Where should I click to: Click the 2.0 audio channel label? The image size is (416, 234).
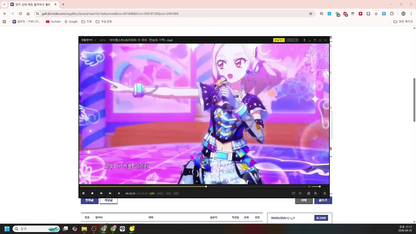[176, 193]
